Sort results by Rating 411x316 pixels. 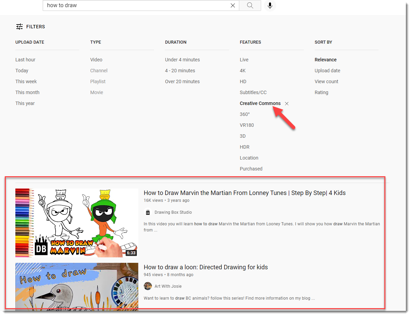(x=321, y=92)
